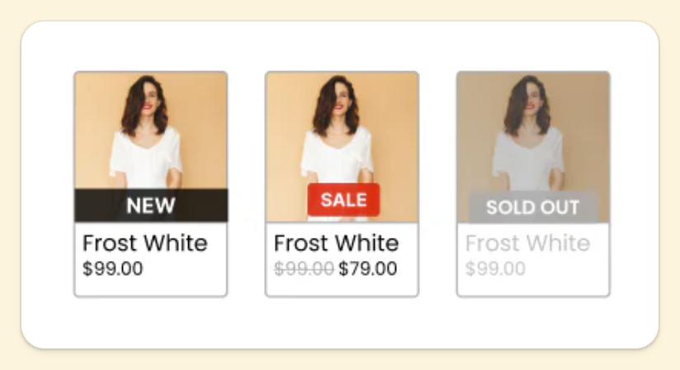Click the woman's face in sold out photo

pos(529,97)
